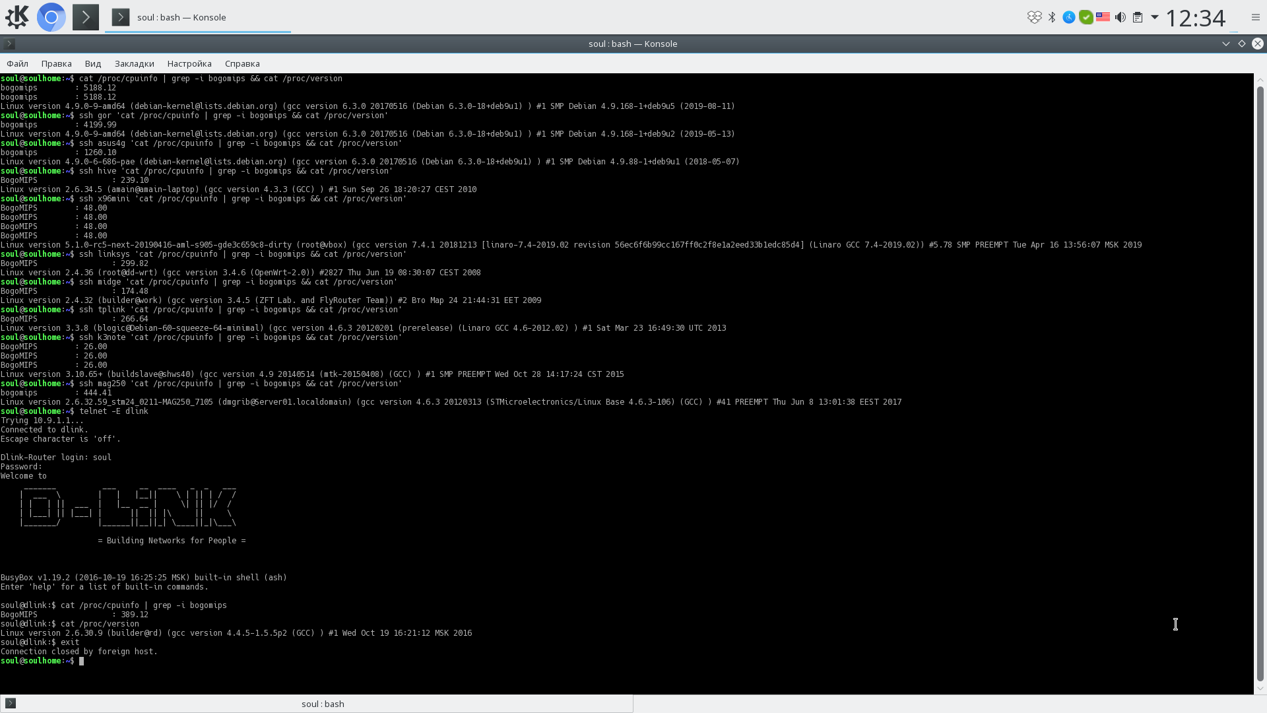The width and height of the screenshot is (1267, 713).
Task: Click the 'ssh linksys' command line
Action: [x=204, y=254]
